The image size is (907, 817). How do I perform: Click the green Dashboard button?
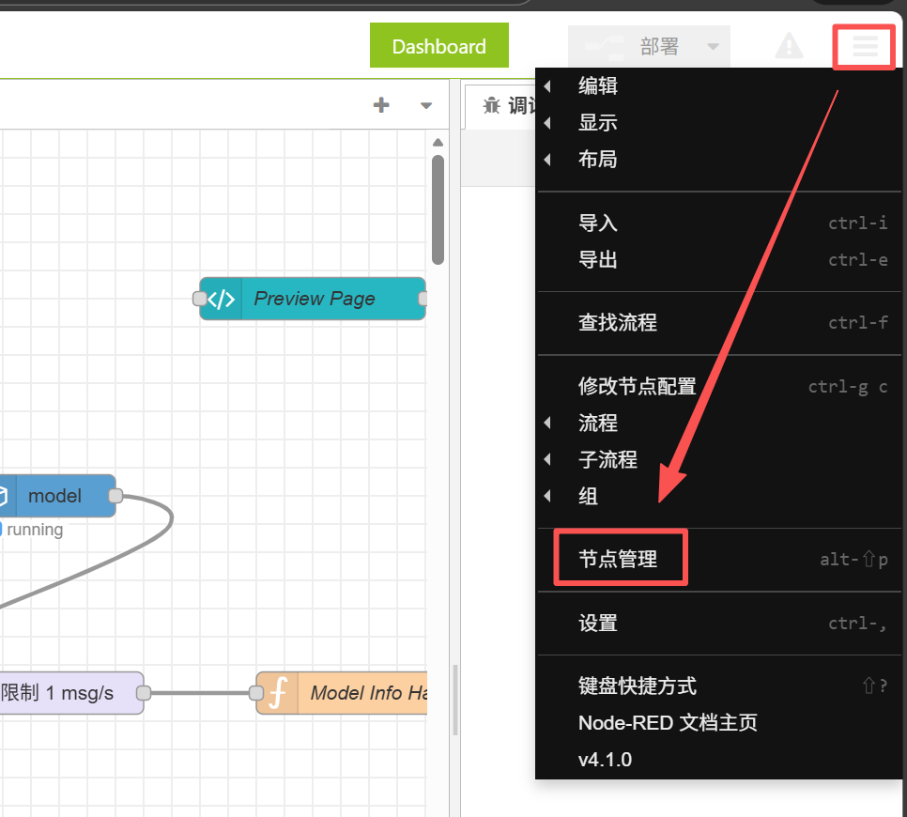[x=438, y=46]
